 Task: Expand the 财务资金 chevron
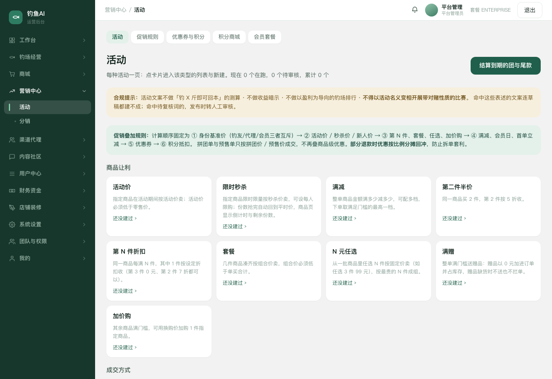point(84,191)
